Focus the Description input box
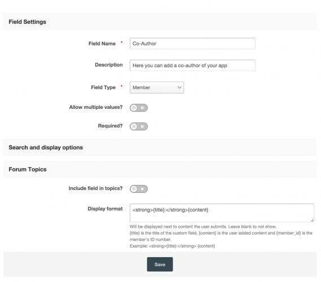The width and height of the screenshot is (321, 282). 192,65
